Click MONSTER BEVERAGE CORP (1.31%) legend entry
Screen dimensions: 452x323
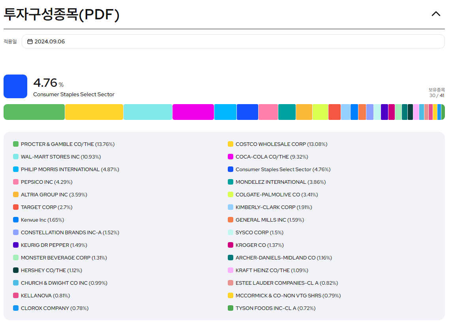60,258
